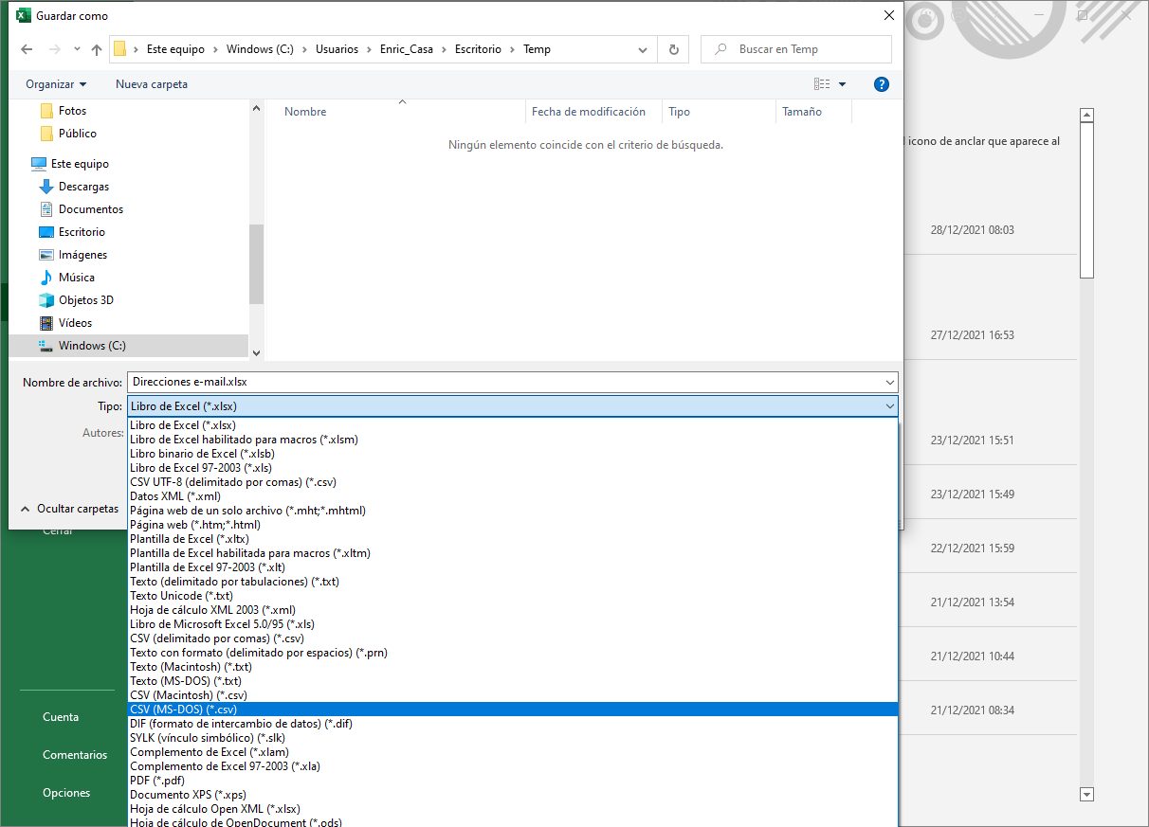Choose Plantilla de Excel (*.xltx)
Image resolution: width=1149 pixels, height=827 pixels.
point(513,539)
